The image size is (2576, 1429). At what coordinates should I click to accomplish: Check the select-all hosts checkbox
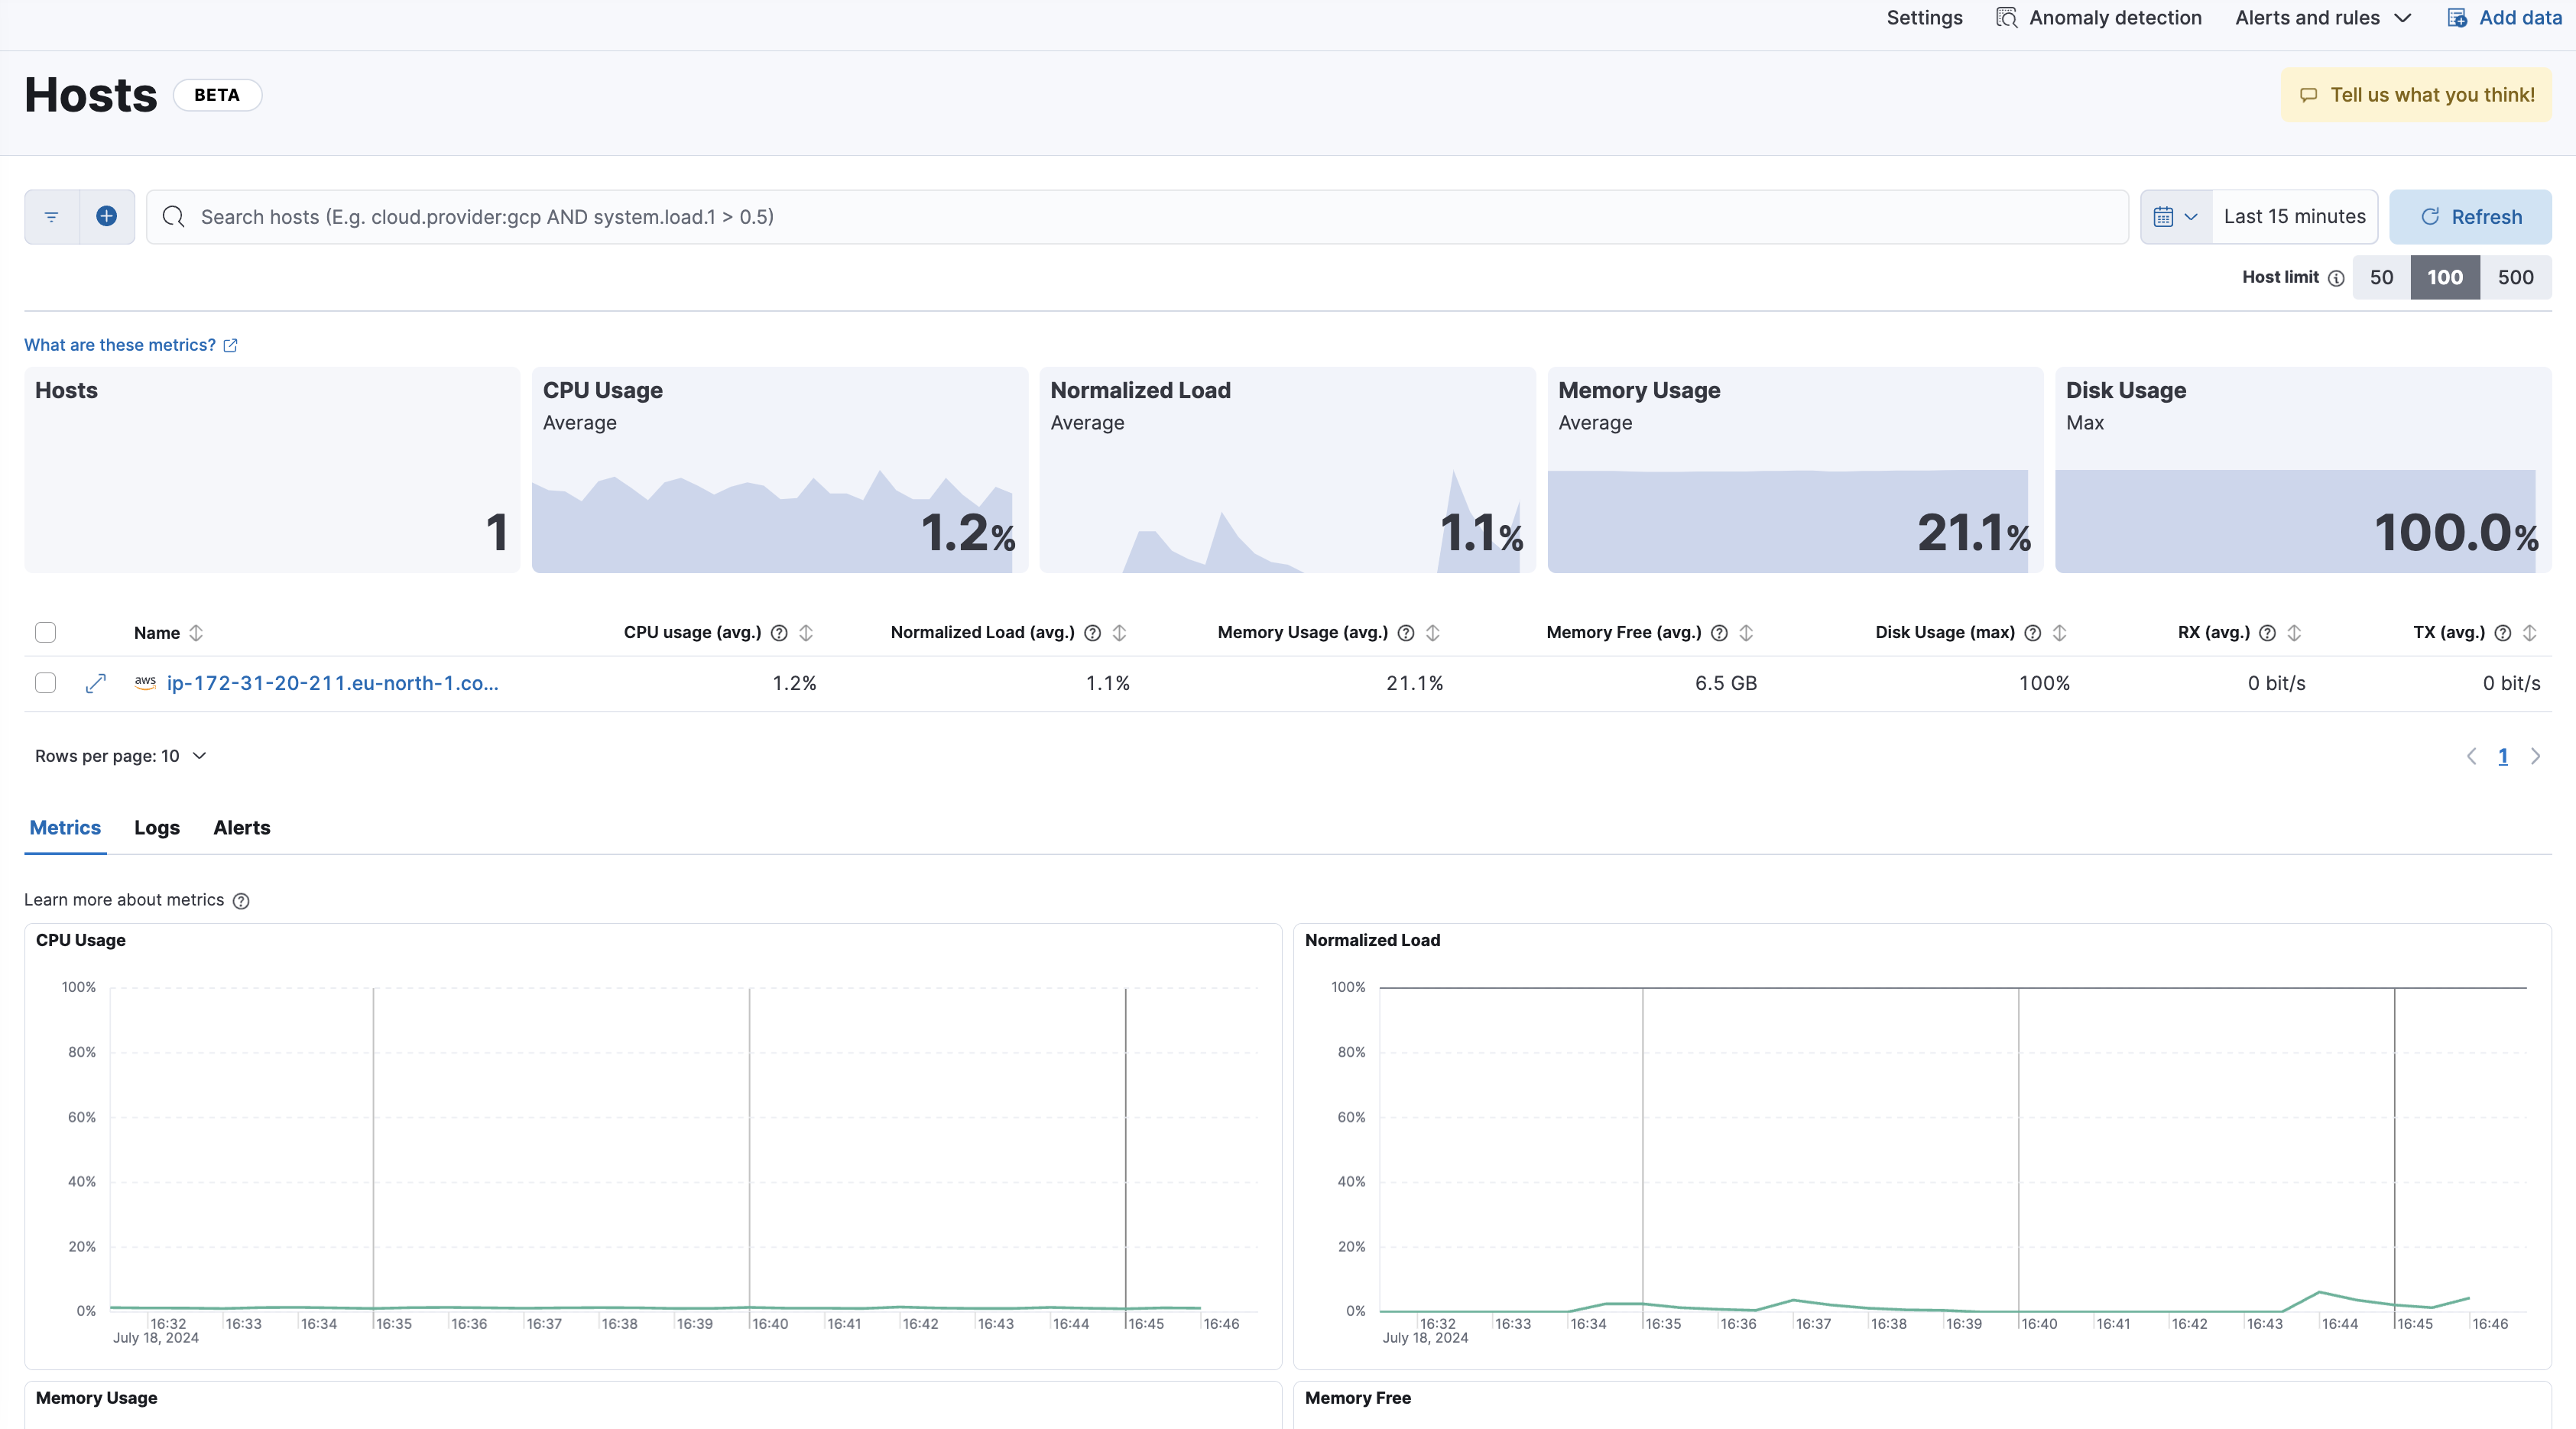[x=45, y=633]
